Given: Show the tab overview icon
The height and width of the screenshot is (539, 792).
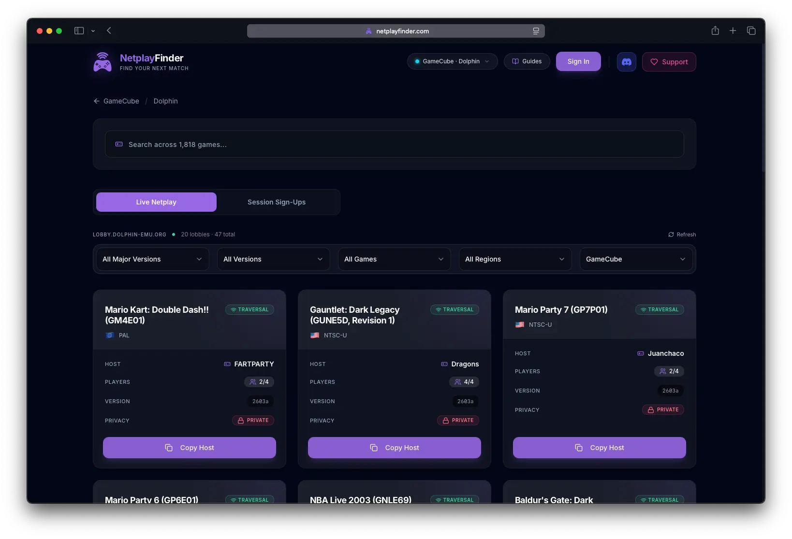Looking at the screenshot, I should coord(751,30).
